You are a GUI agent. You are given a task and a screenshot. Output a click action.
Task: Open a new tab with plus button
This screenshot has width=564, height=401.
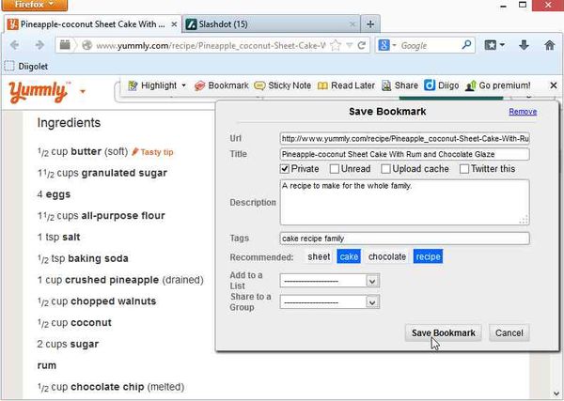click(x=370, y=24)
